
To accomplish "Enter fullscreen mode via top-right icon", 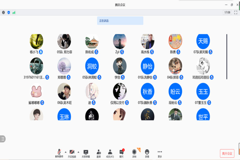I will [235, 12].
